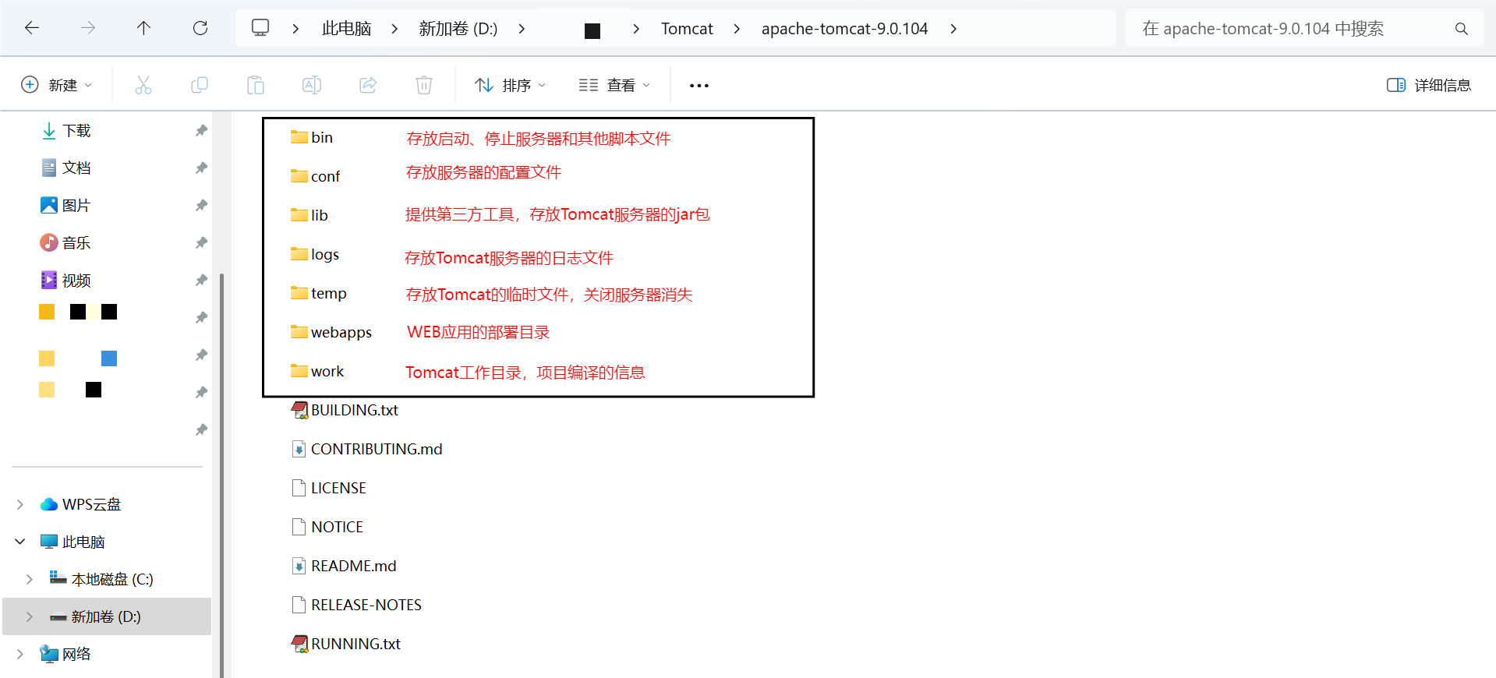Select the BUILDING.txt file

(x=345, y=411)
